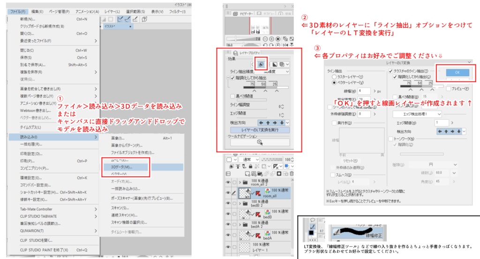The width and height of the screenshot is (480, 259).
Task: Select the ラスターレイヤー radio button
Action: 334,77
